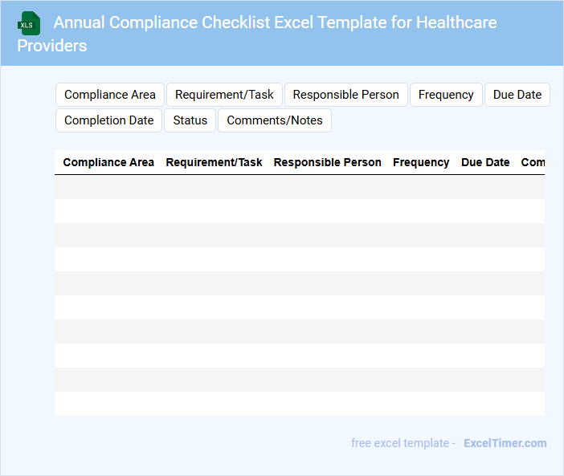
Task: Click the Responsible Person column header
Action: coord(328,162)
